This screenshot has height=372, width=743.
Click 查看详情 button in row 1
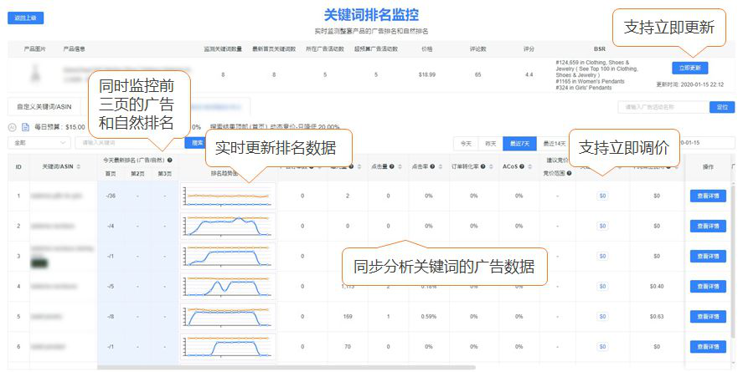tap(708, 196)
